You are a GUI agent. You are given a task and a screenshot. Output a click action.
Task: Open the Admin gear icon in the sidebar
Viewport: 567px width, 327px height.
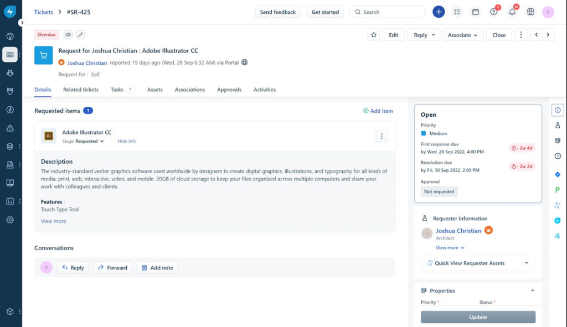point(10,220)
